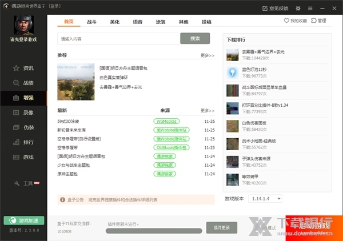Open 打环百分比插件 thumbnail

(x=233, y=109)
